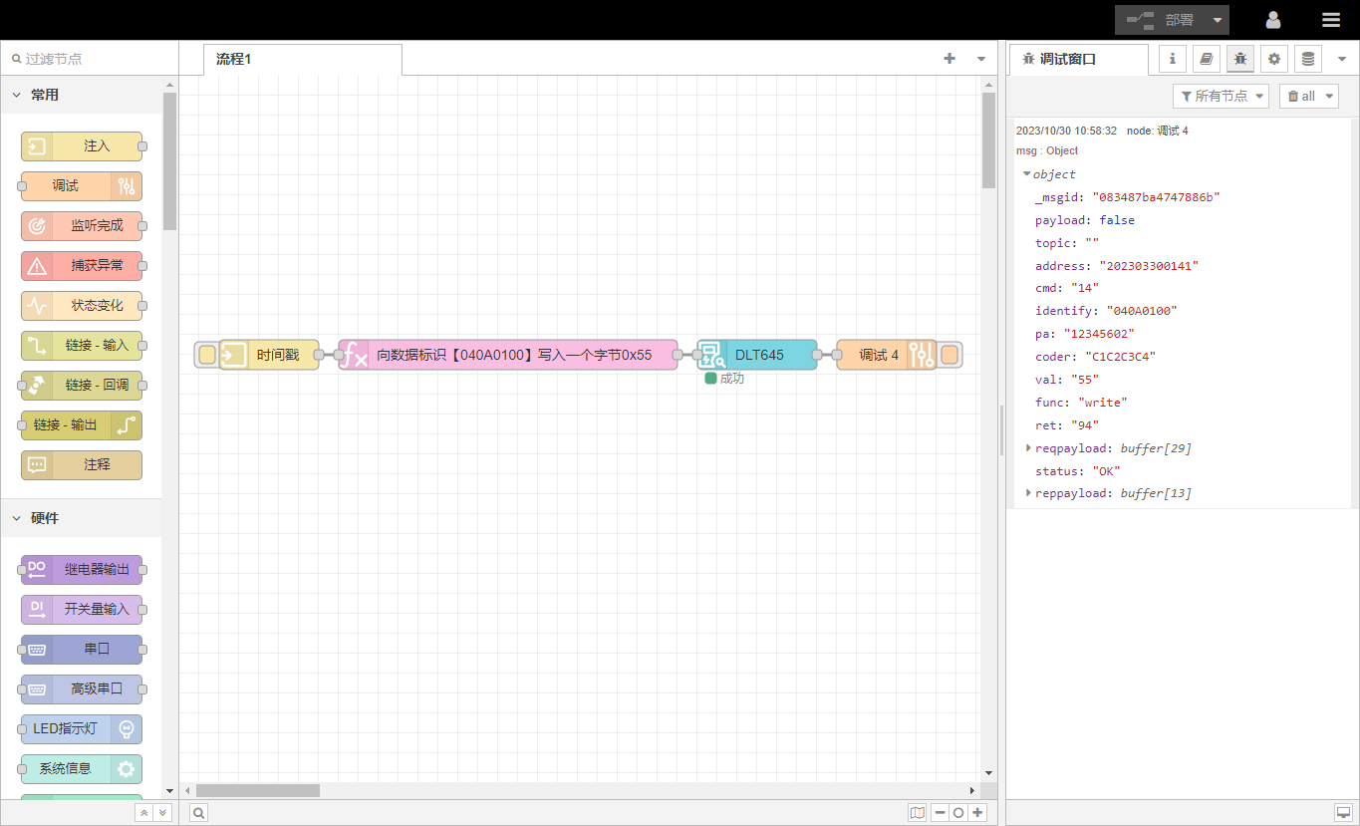Open the help book sidebar icon

tap(1206, 59)
